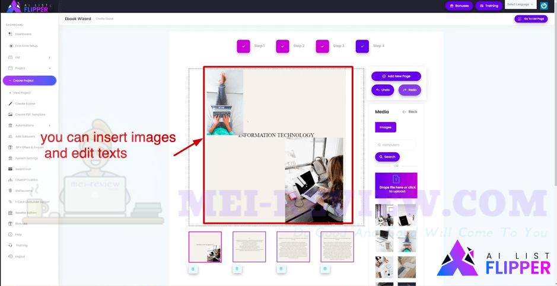Click the computers search input field

click(x=396, y=144)
